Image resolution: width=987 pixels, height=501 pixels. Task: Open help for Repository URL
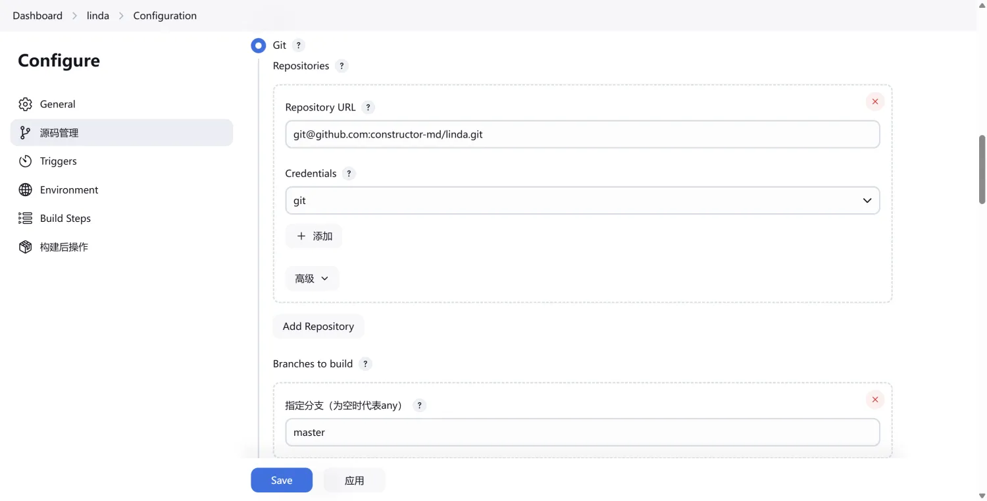click(368, 107)
